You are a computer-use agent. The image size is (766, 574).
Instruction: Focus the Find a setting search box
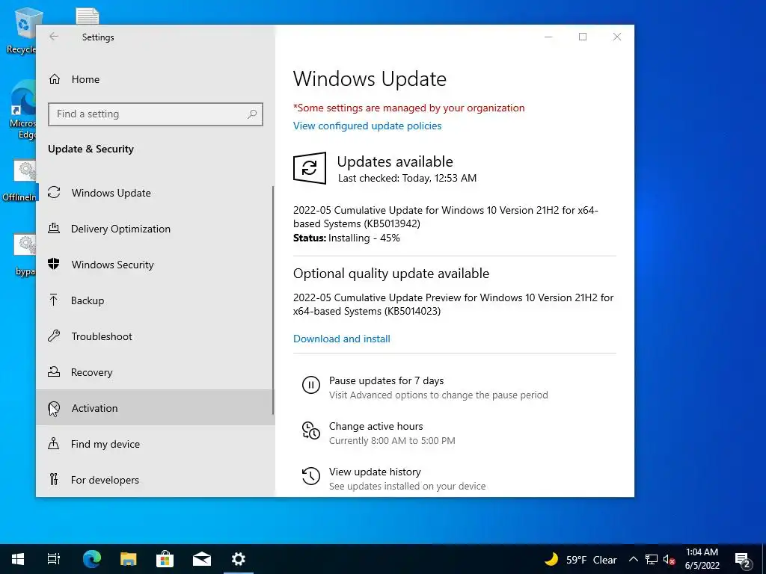pos(156,114)
